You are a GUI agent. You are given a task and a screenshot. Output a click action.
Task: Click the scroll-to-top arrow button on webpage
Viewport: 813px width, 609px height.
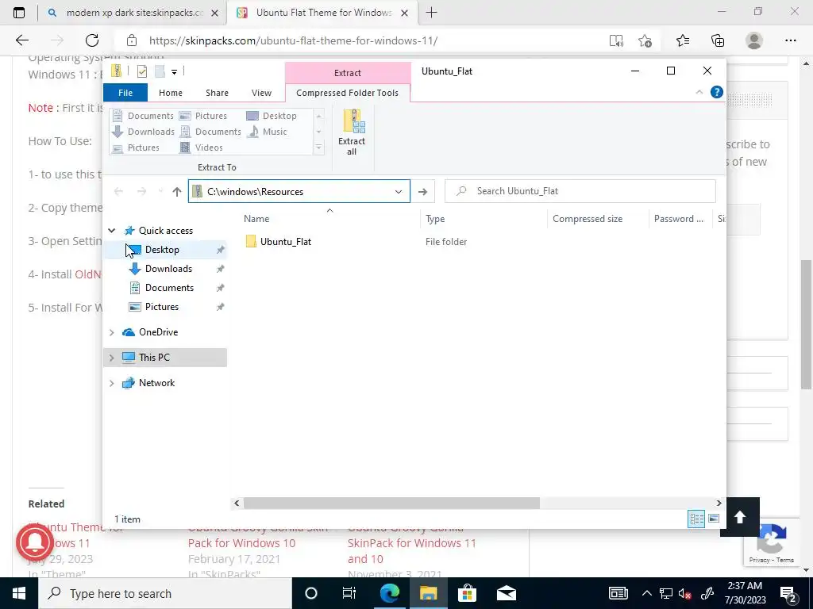click(740, 517)
